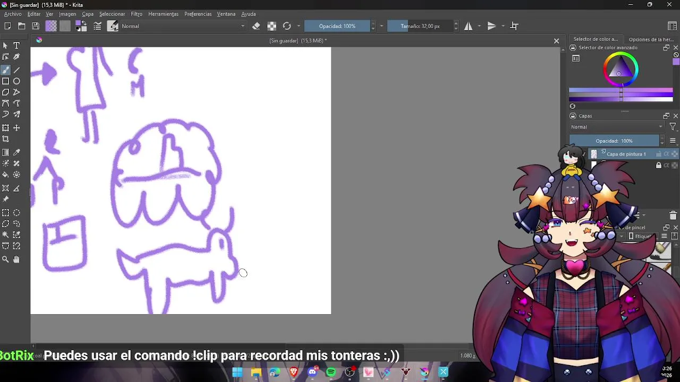Open the Capas opacity options menu
The height and width of the screenshot is (382, 680).
tap(673, 141)
